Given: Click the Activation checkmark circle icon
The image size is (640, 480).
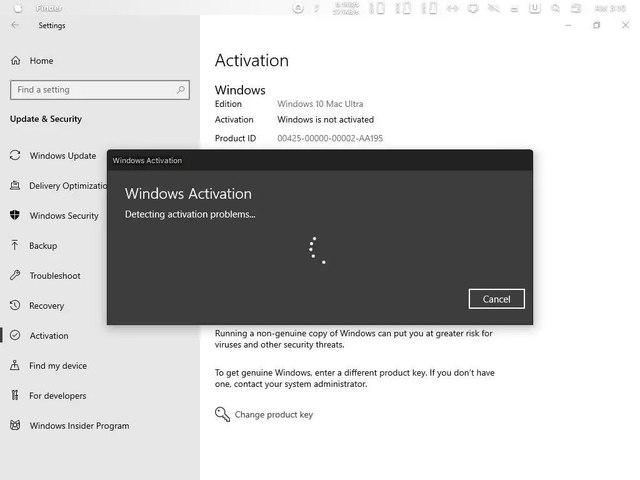Looking at the screenshot, I should pos(15,335).
